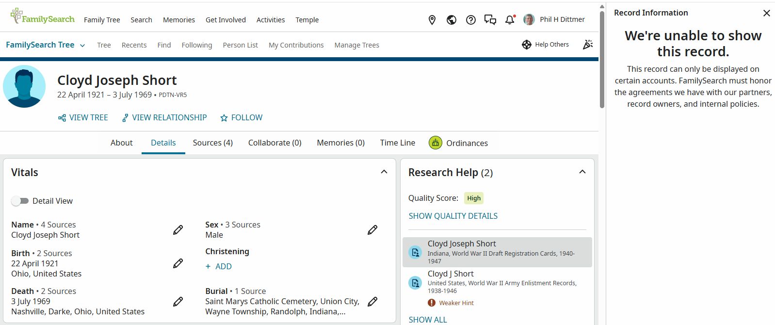The width and height of the screenshot is (775, 325).
Task: Edit the Name vital with pencil icon
Action: (178, 230)
